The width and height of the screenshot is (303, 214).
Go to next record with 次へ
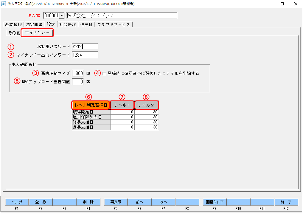163,202
